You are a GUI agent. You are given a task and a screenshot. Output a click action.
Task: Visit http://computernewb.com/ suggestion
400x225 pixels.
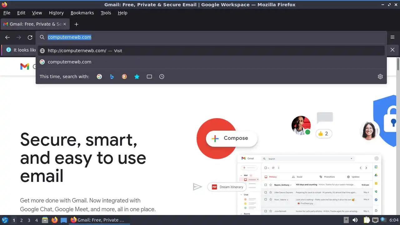211,51
